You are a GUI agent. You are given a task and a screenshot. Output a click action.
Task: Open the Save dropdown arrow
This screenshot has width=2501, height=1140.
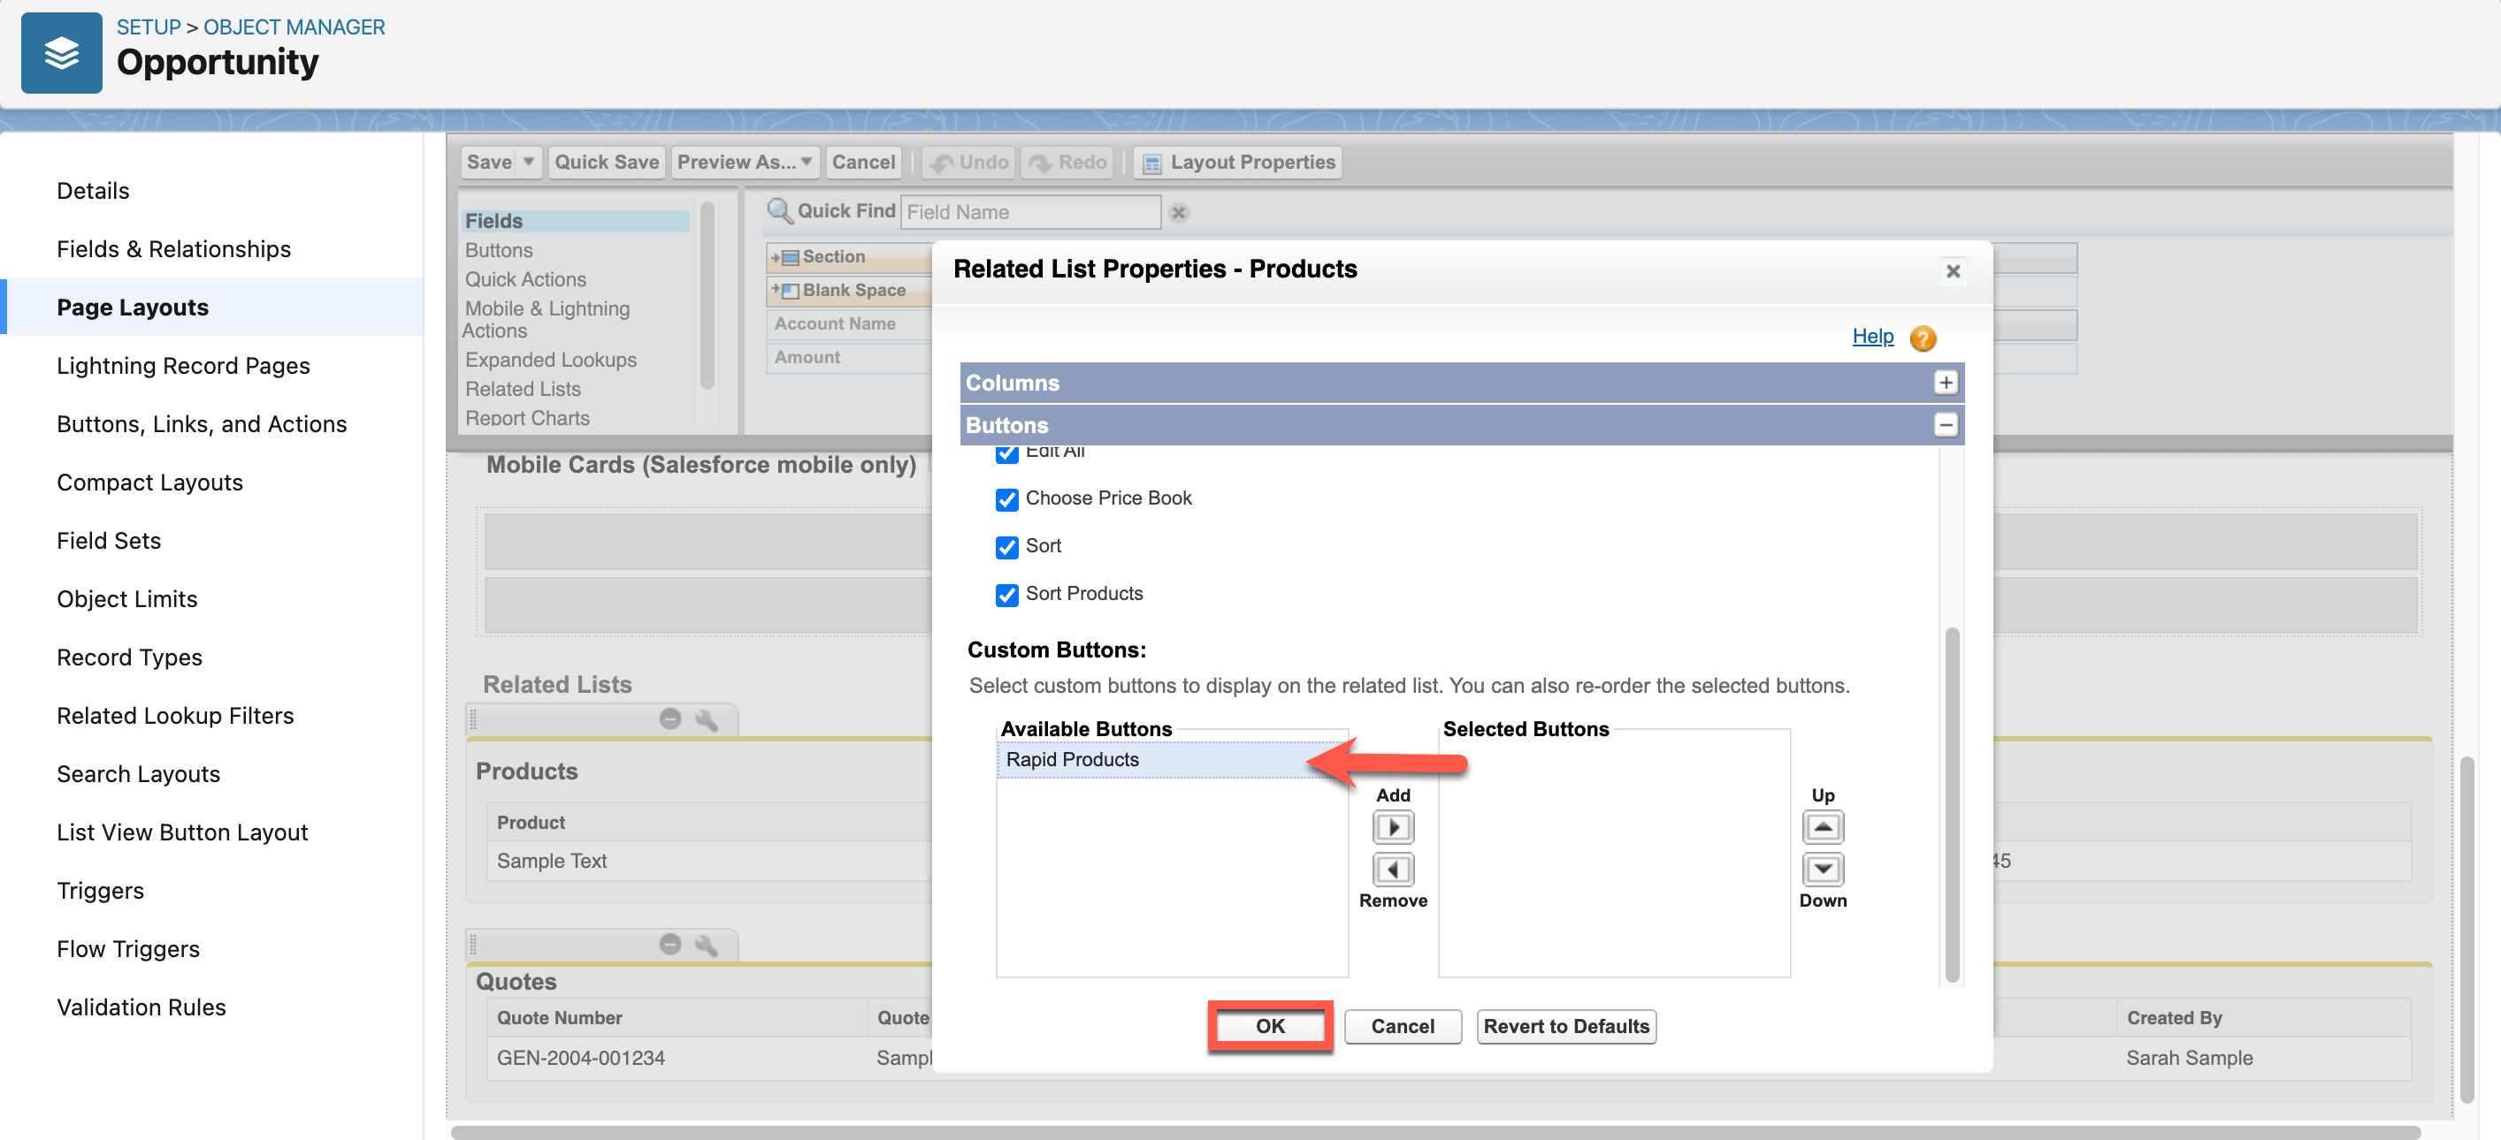click(528, 162)
